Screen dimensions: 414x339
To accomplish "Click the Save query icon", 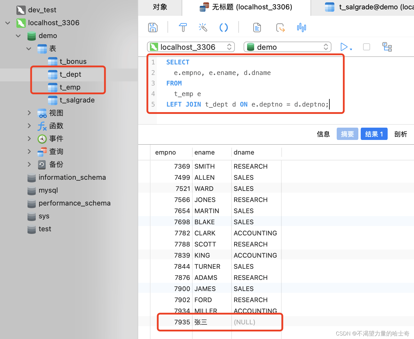I will [x=153, y=28].
